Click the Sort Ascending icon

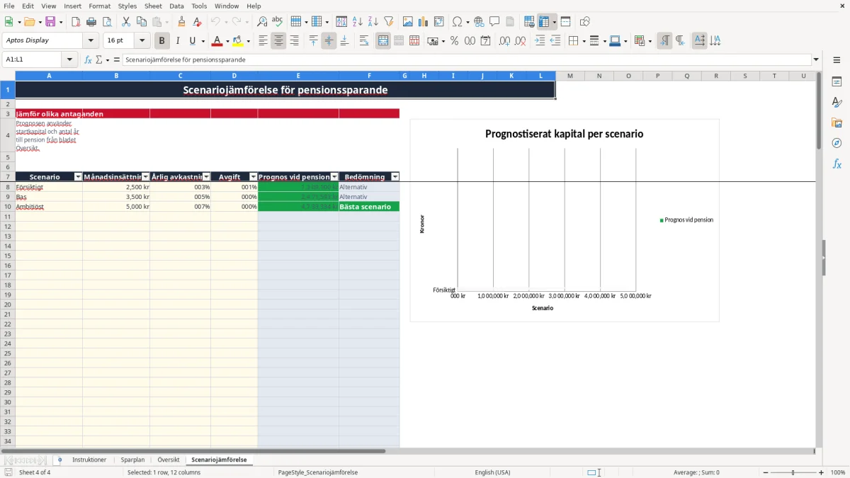(x=357, y=22)
